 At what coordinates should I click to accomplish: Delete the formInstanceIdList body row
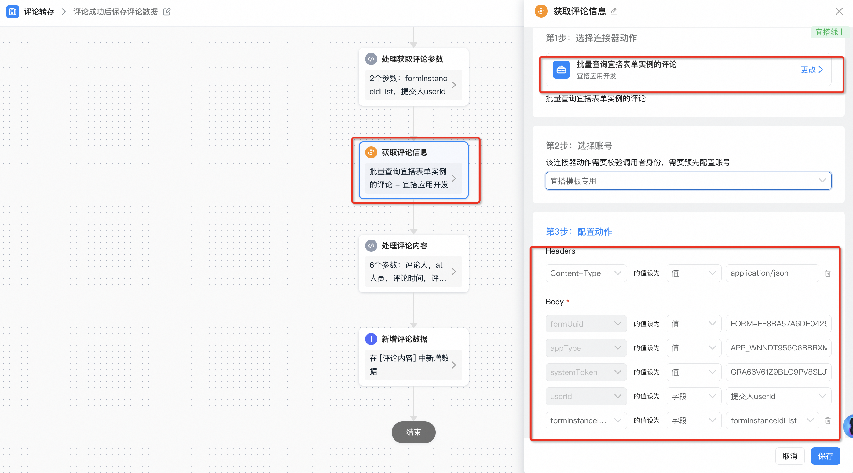coord(828,420)
